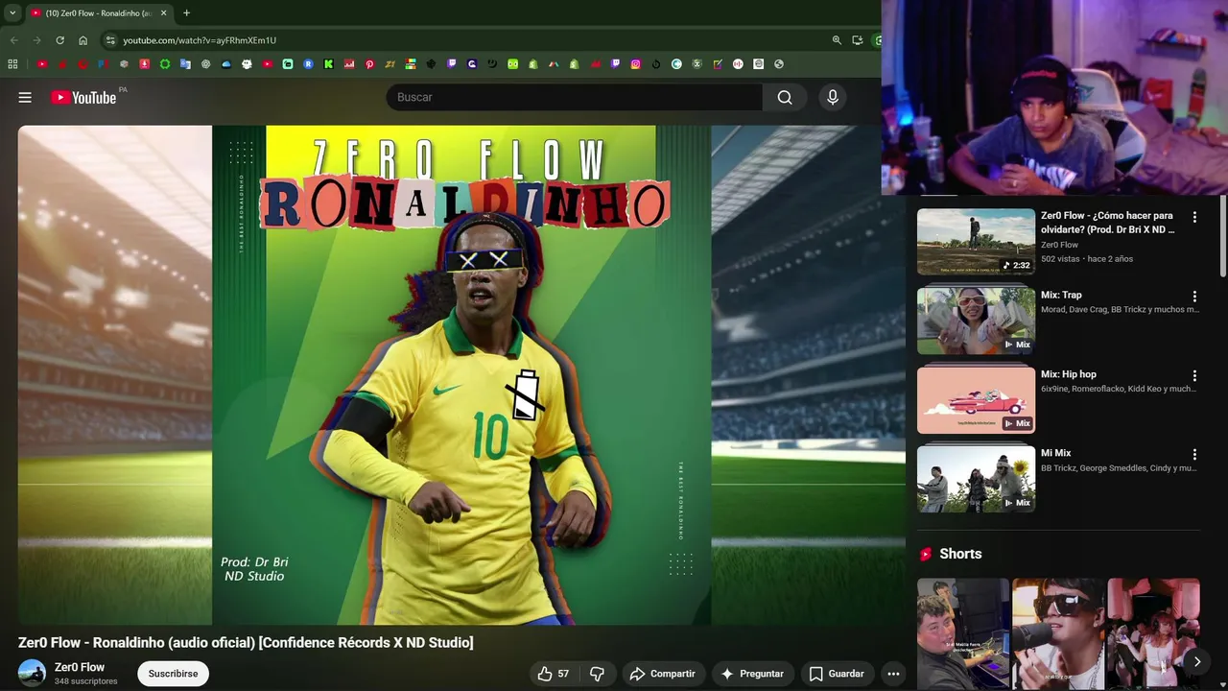Open the Instagram bookmark
The height and width of the screenshot is (691, 1228).
[x=635, y=64]
